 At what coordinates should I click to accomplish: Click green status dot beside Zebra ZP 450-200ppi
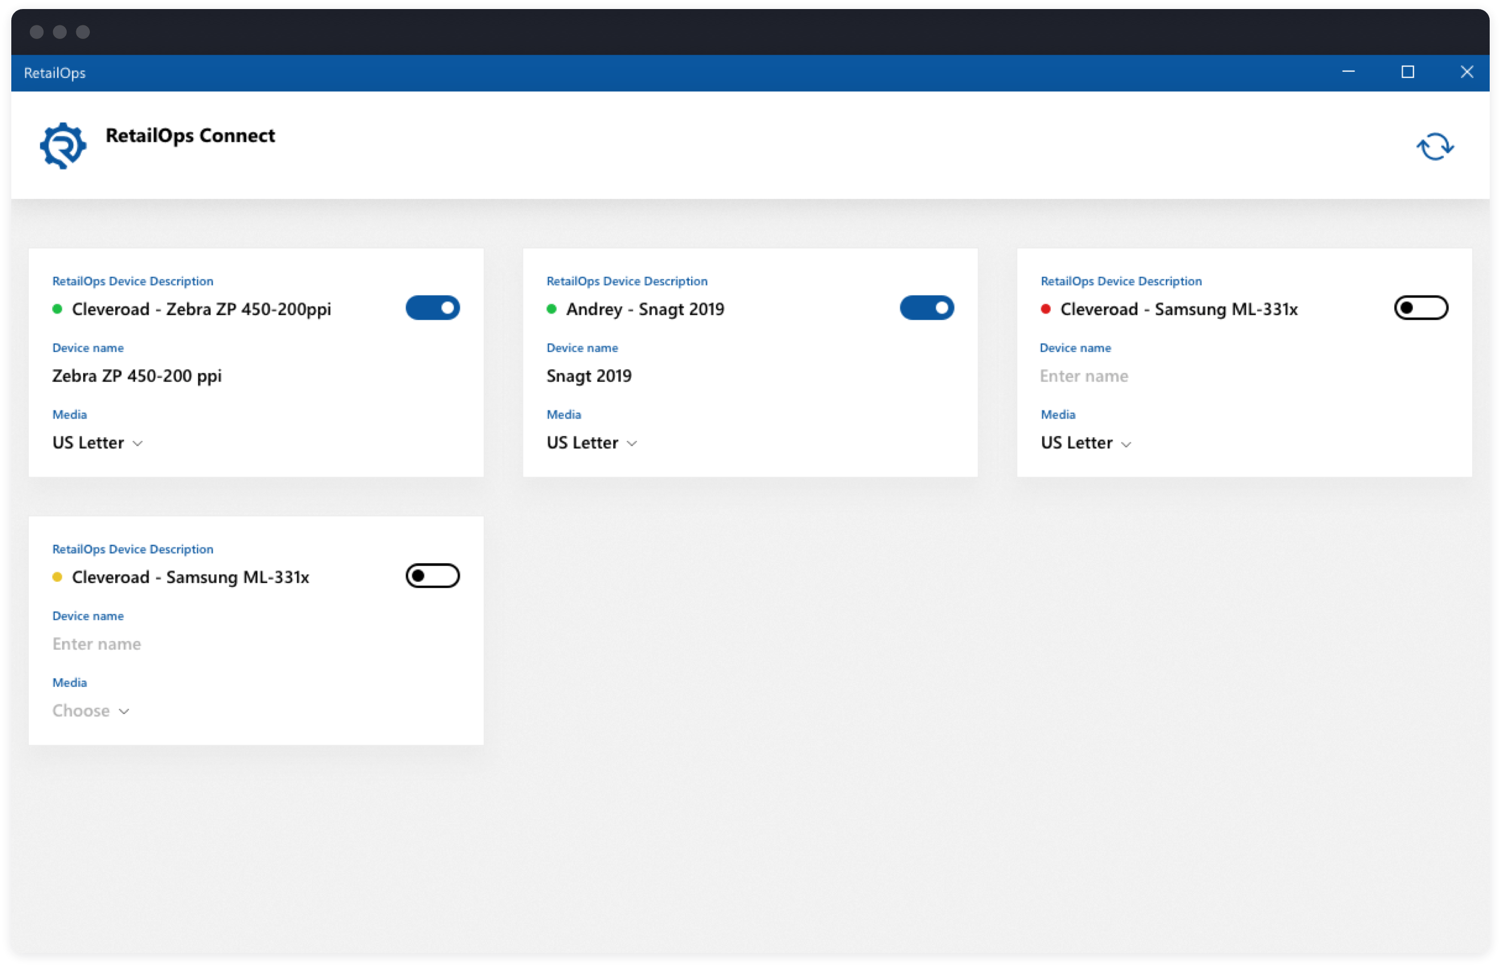(x=57, y=309)
